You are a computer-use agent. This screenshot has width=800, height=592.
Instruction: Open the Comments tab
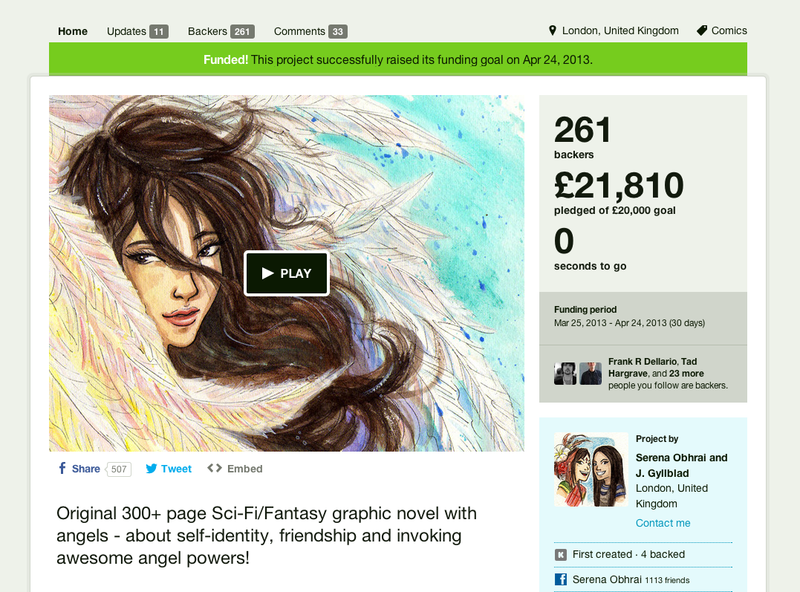point(310,31)
